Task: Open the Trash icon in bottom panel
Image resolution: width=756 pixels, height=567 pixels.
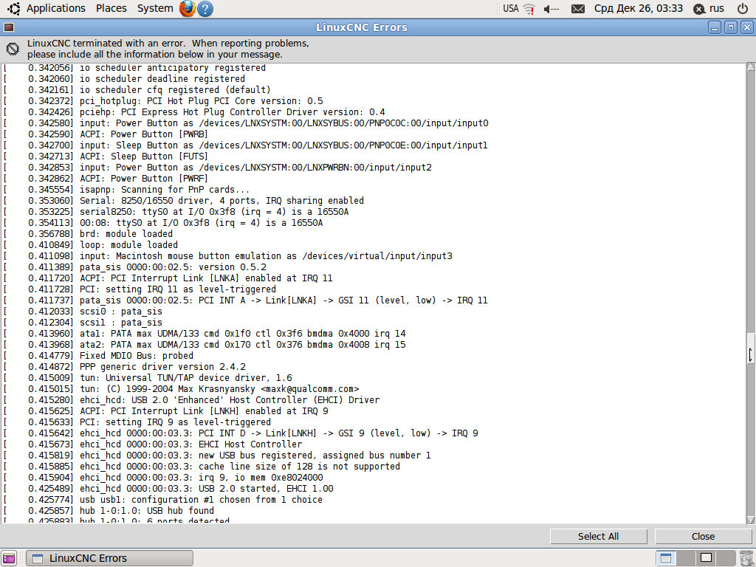Action: (746, 558)
